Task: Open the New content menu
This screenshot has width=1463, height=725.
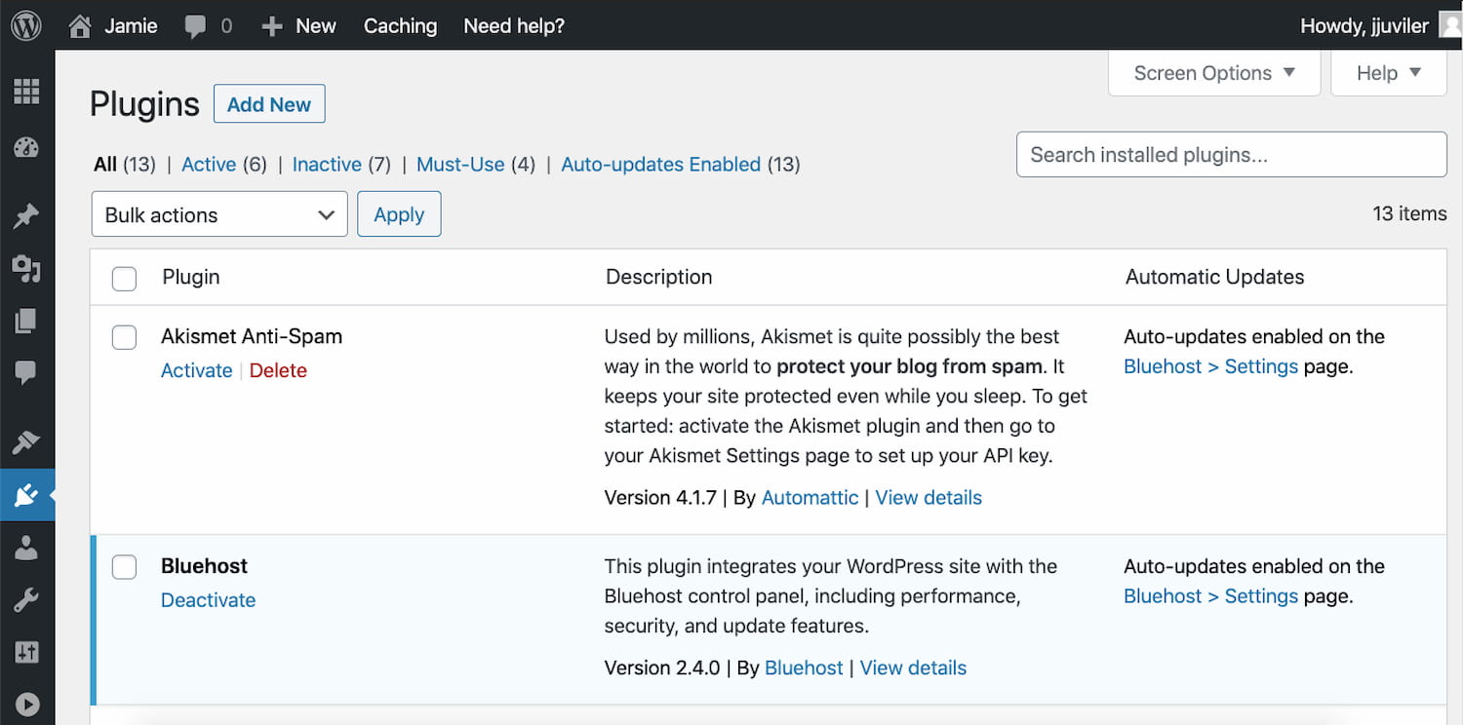Action: coord(315,26)
